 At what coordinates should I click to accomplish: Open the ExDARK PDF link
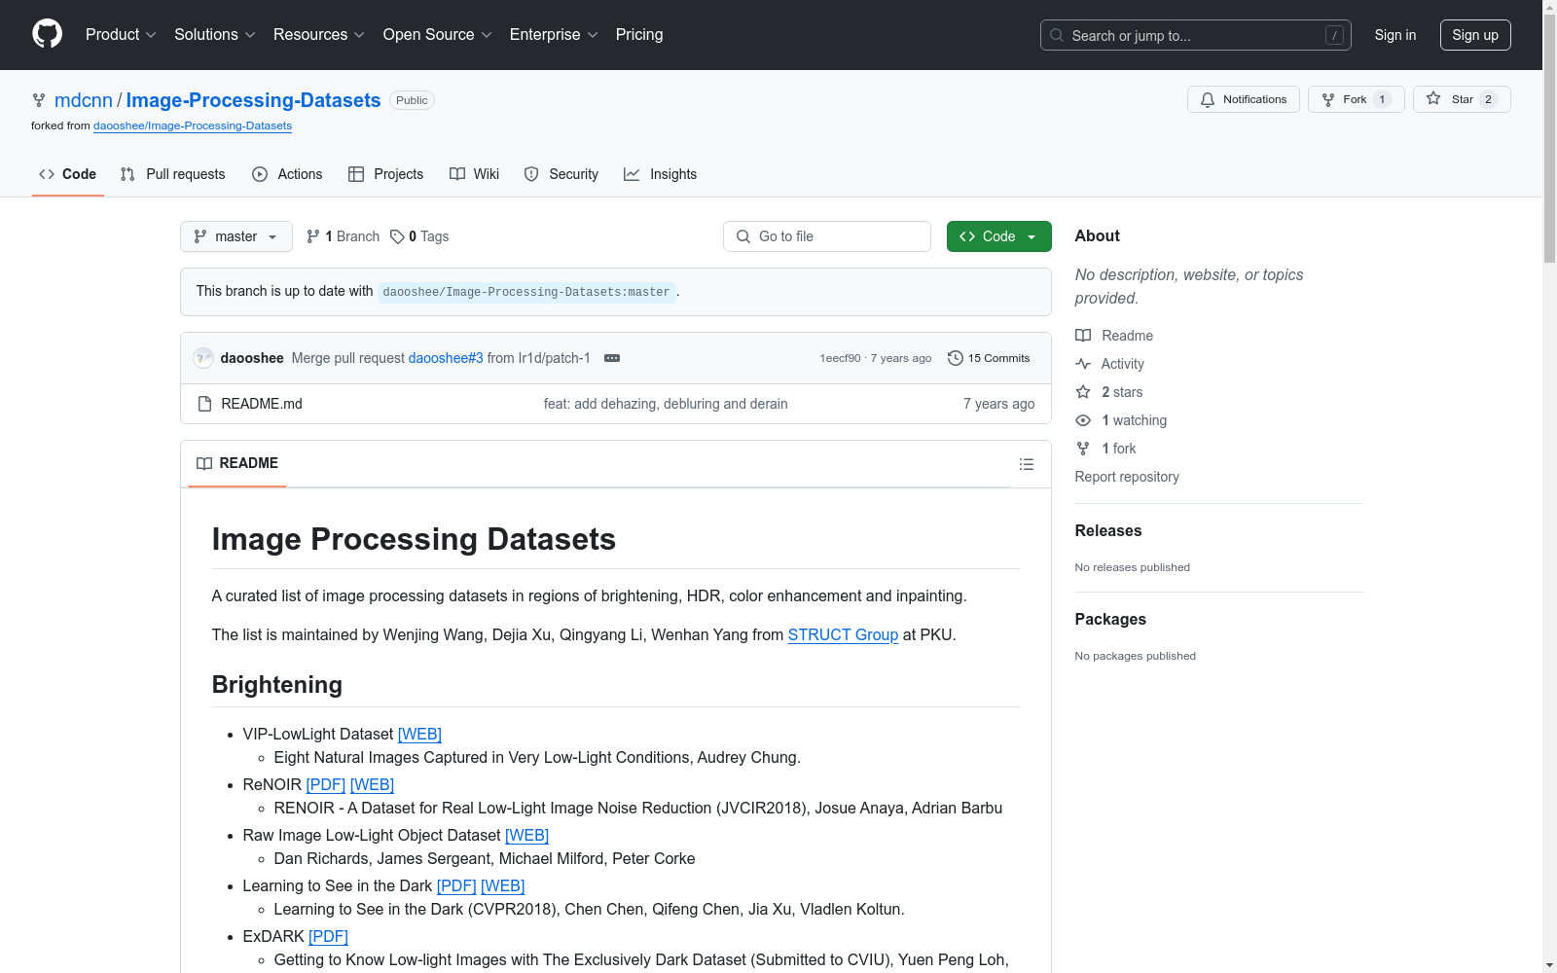[328, 936]
